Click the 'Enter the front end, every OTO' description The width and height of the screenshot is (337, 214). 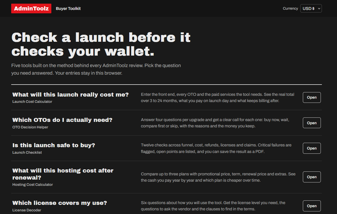pos(218,97)
